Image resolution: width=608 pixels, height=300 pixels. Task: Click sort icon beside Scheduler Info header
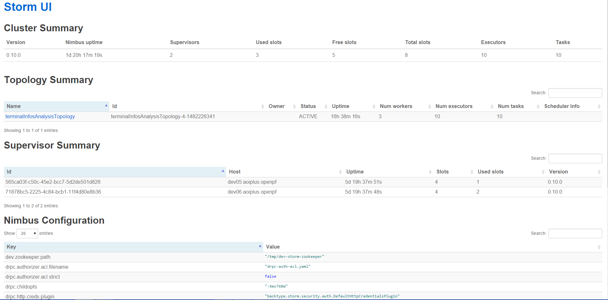click(599, 106)
